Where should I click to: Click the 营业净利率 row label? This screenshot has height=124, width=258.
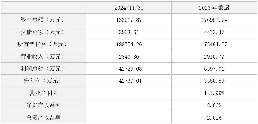44,93
